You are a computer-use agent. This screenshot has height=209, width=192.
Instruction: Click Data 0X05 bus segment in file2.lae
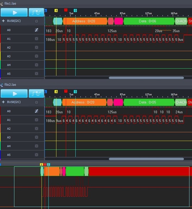point(149,102)
